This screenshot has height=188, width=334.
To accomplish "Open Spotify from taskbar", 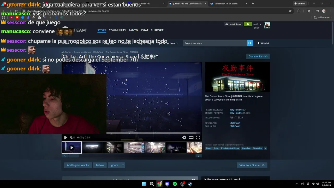I will click(175, 184).
